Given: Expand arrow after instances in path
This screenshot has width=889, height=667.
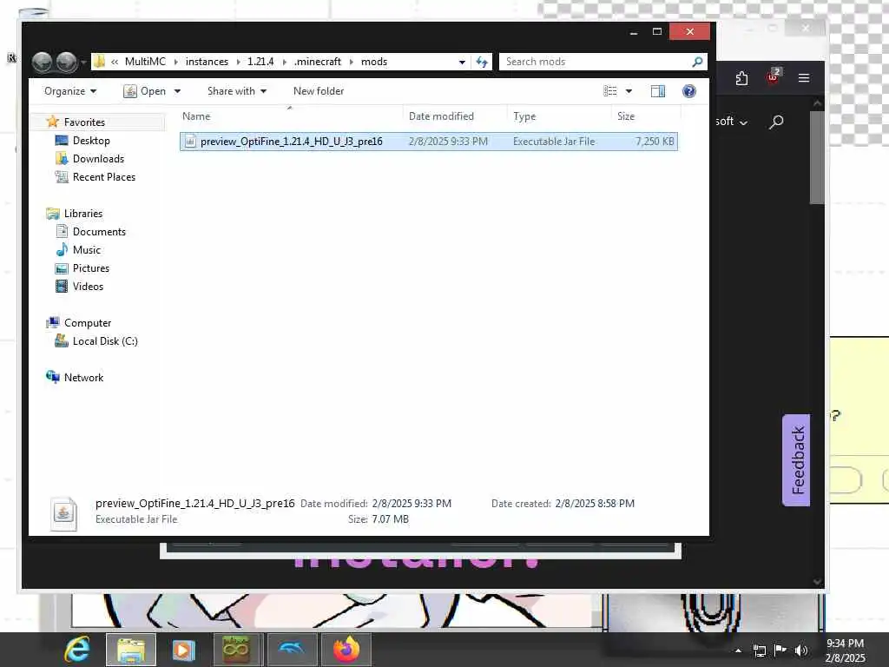Looking at the screenshot, I should (x=238, y=62).
